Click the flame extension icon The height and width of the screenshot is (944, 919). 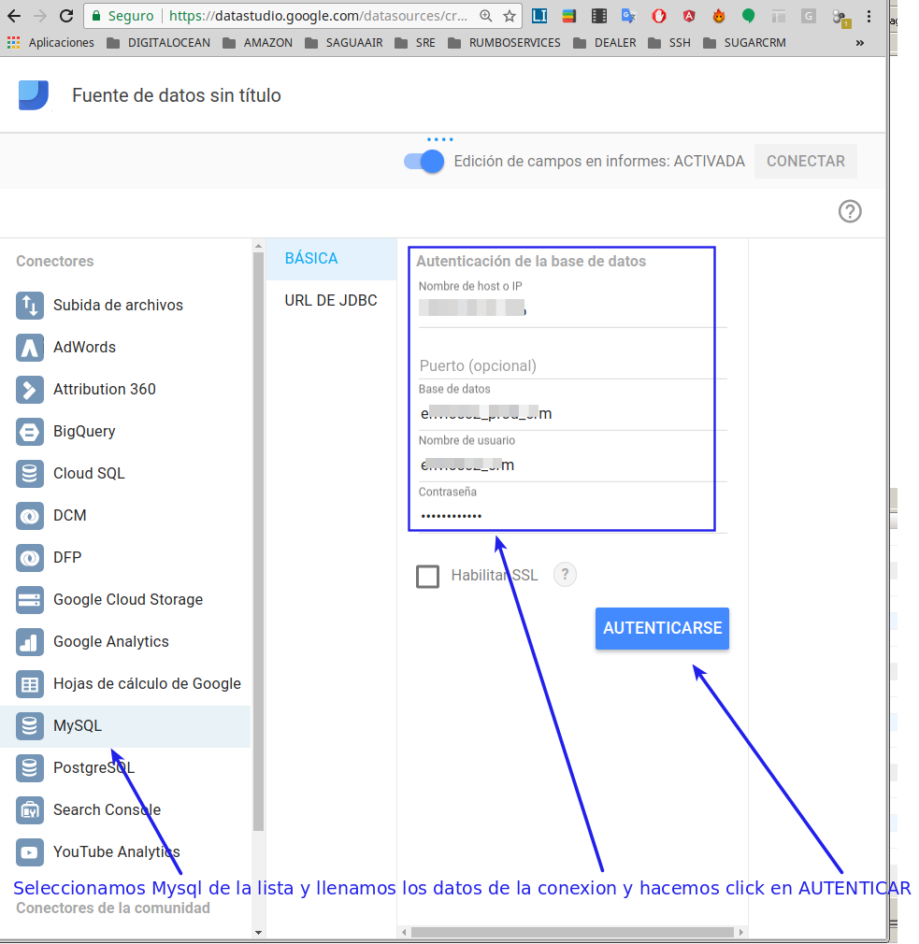(718, 16)
